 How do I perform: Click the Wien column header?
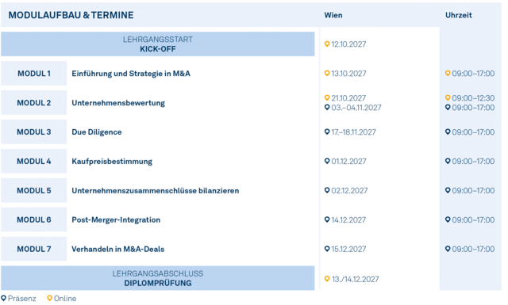[x=333, y=15]
